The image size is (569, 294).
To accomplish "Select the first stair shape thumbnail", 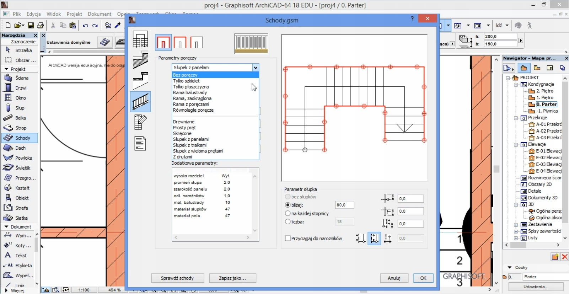I will tap(163, 43).
